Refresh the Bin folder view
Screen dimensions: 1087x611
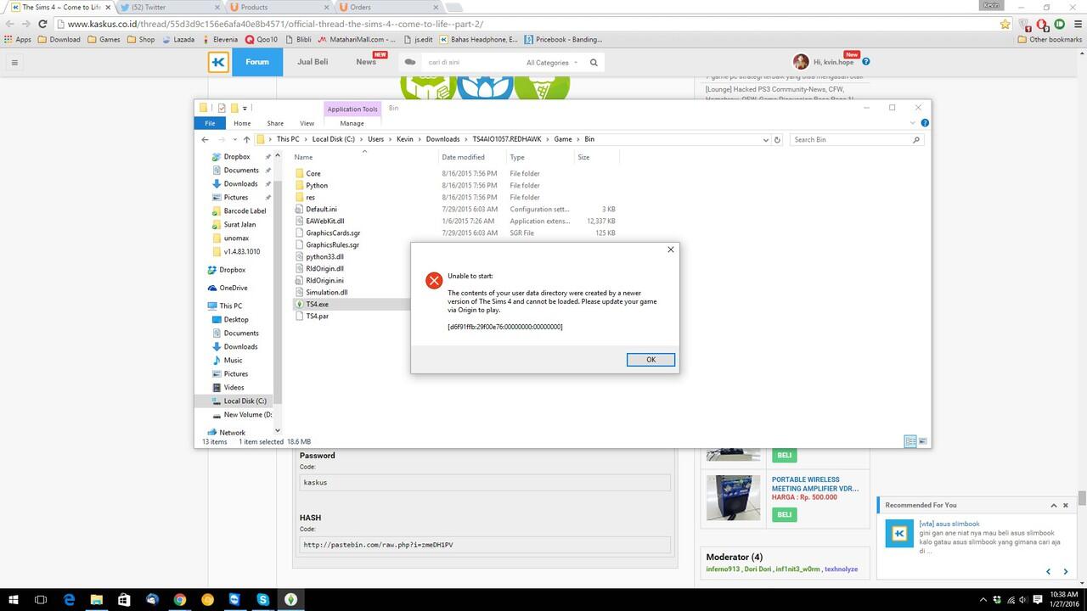777,139
